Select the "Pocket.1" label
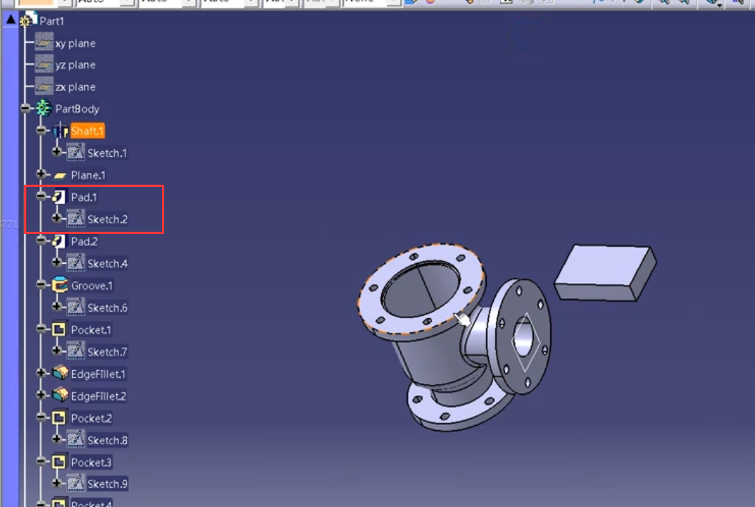Image resolution: width=755 pixels, height=507 pixels. [x=91, y=330]
